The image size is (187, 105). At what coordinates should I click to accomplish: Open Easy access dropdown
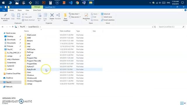tap(75, 17)
